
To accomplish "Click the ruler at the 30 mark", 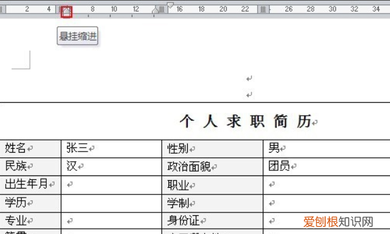I will coord(332,9).
